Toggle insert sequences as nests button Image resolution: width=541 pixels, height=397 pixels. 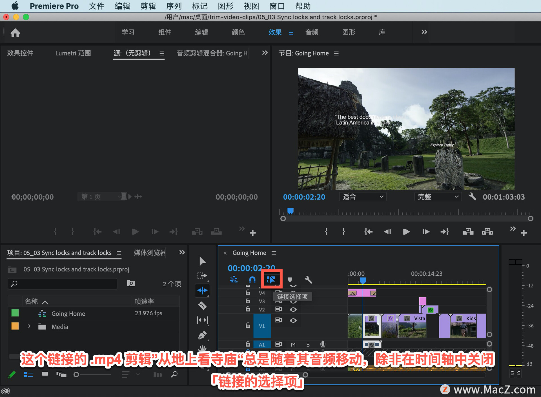[x=234, y=280]
